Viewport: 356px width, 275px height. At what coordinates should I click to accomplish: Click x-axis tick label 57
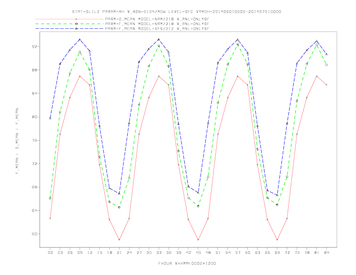pyautogui.click(x=238, y=253)
